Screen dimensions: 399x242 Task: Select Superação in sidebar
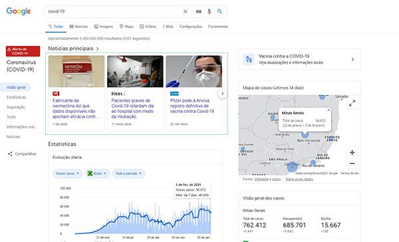[15, 107]
